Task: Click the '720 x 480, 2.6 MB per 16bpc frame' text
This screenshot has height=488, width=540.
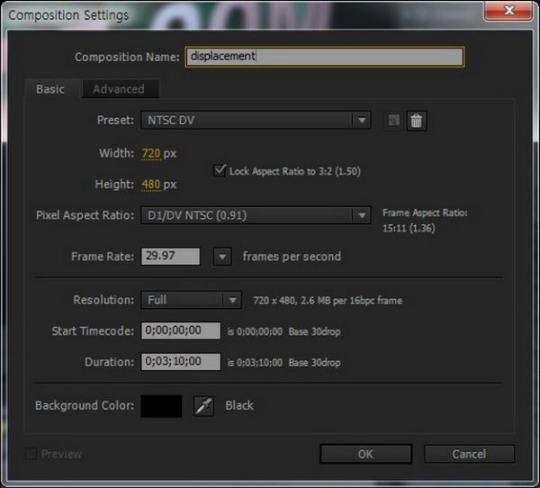Action: 328,301
